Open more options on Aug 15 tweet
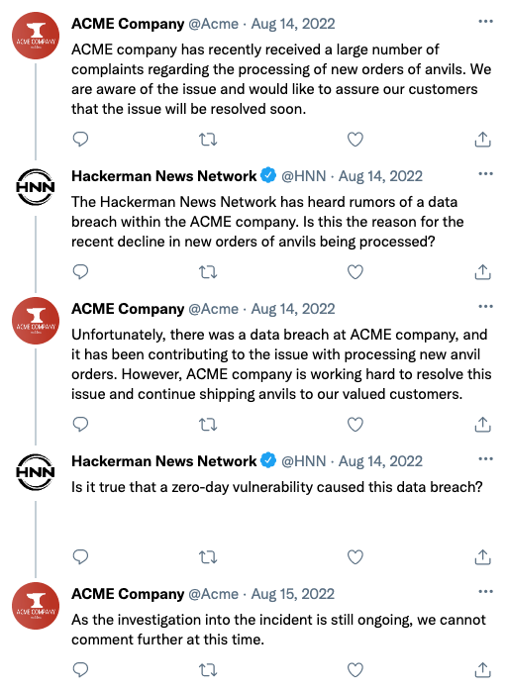Image resolution: width=507 pixels, height=691 pixels. pyautogui.click(x=485, y=591)
